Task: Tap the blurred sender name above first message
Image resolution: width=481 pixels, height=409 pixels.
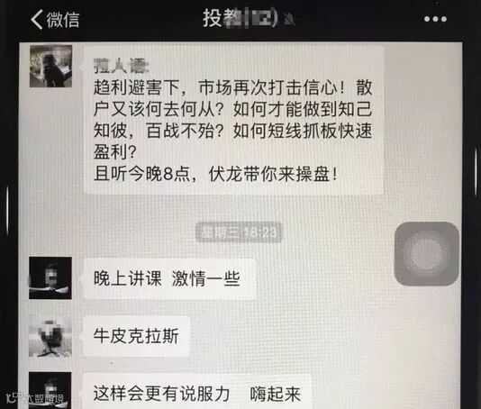Action: (121, 66)
